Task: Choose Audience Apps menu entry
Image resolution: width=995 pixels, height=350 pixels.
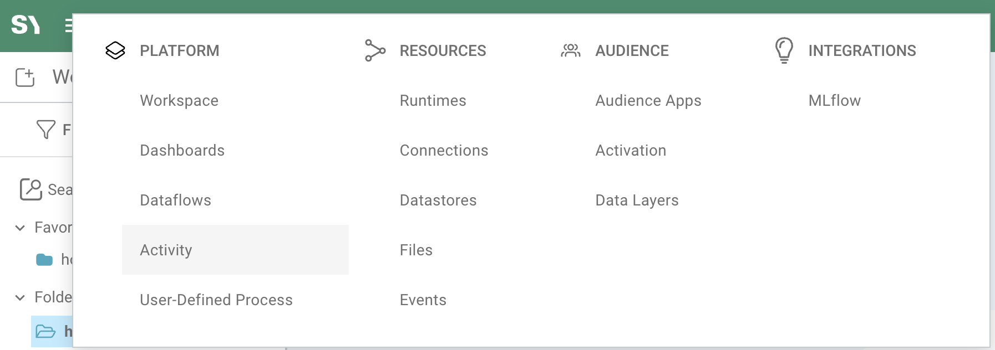Action: click(648, 100)
